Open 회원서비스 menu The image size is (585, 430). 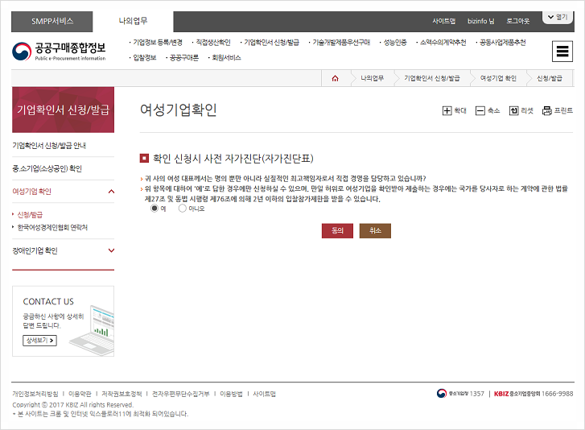pos(226,58)
